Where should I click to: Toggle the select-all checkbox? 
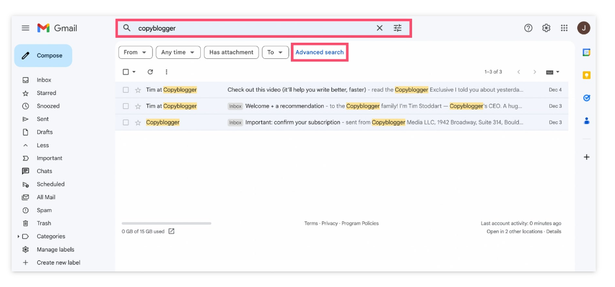(126, 72)
